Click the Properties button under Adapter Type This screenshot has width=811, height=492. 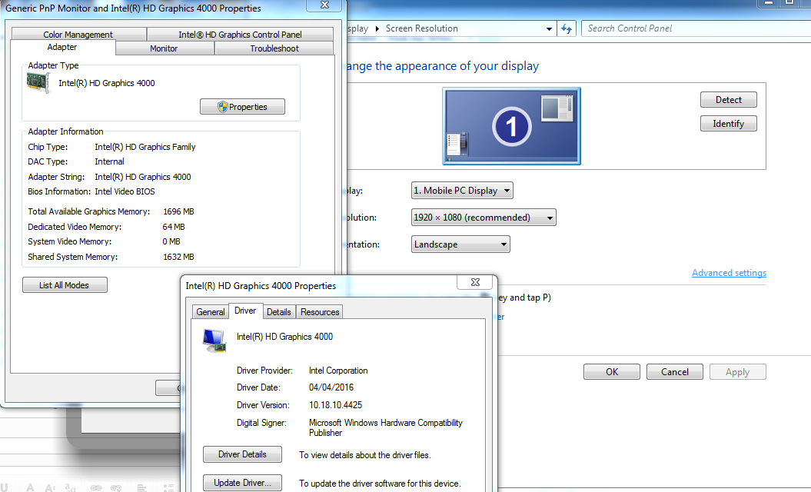pyautogui.click(x=243, y=107)
